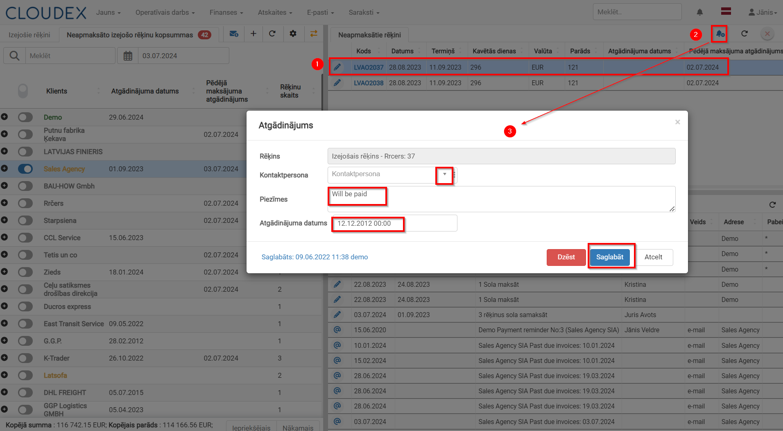
Task: Sort by the Kavētās dienas column
Action: click(x=494, y=51)
